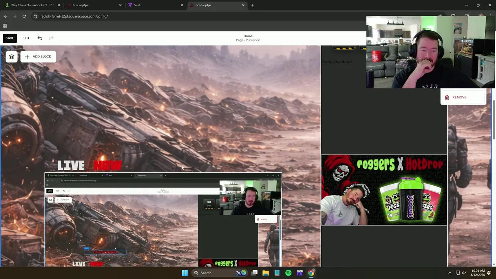Undo the last edit with the undo arrow

click(40, 38)
